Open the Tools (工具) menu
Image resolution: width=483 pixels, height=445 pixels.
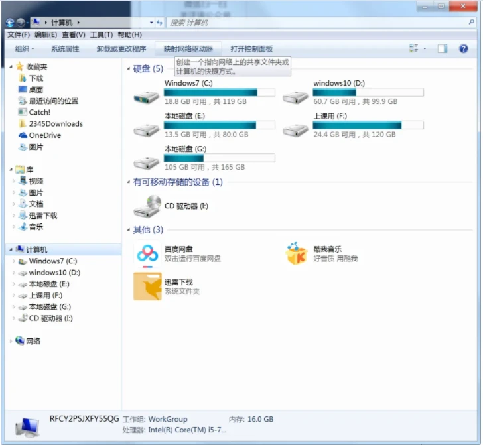click(102, 35)
